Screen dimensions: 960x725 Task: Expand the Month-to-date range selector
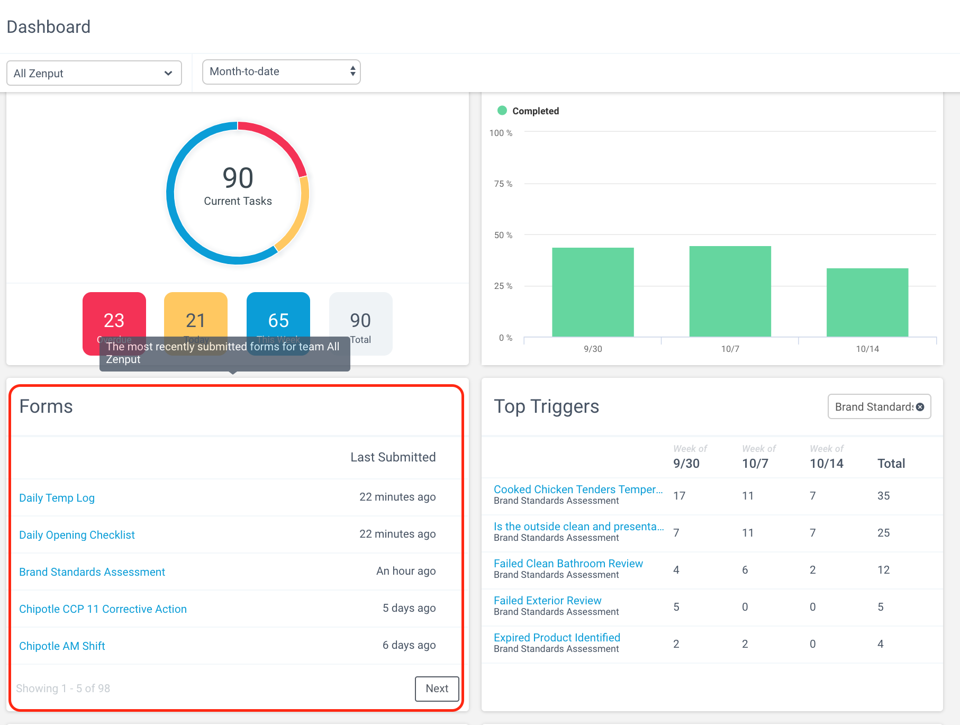click(282, 71)
